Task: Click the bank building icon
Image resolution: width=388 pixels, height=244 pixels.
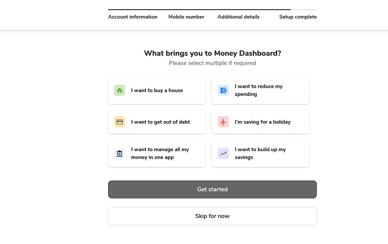Action: (119, 153)
